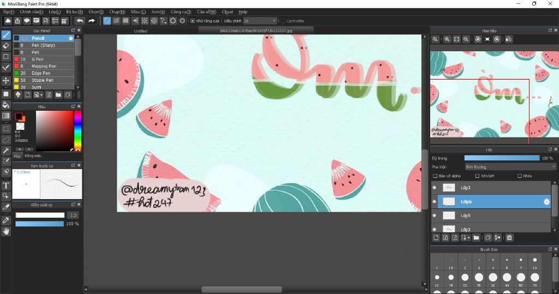This screenshot has width=559, height=294.
Task: Turn snap off with the highlighted snap icon
Action: [x=107, y=21]
